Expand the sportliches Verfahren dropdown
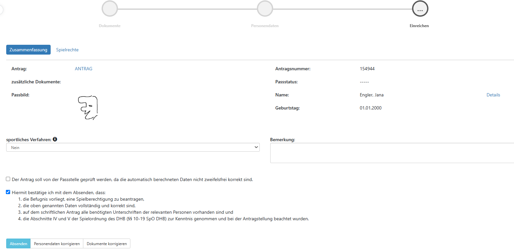The height and width of the screenshot is (250, 514). click(x=133, y=147)
